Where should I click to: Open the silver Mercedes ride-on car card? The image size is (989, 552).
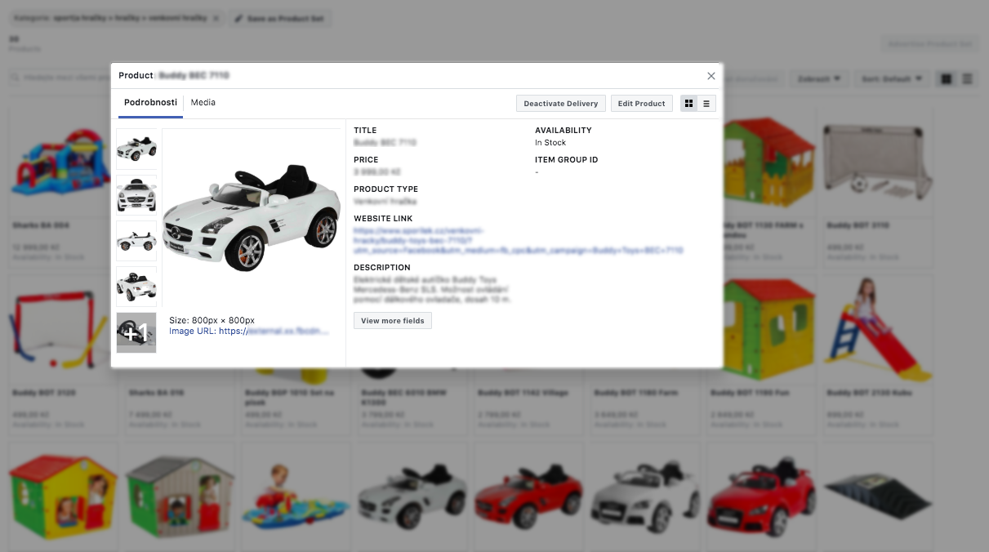point(412,496)
